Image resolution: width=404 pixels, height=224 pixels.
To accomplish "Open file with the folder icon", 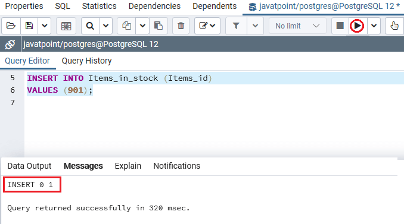I will [x=11, y=26].
